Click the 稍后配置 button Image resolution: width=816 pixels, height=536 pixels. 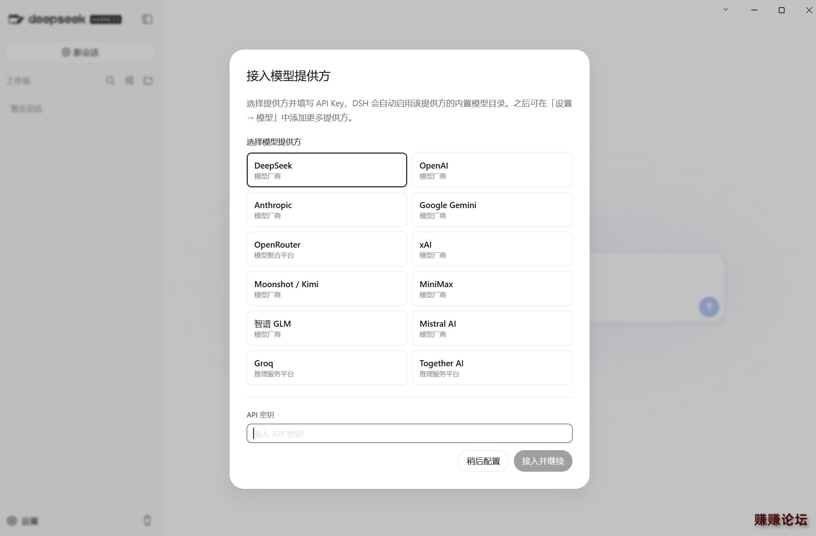[x=483, y=461]
